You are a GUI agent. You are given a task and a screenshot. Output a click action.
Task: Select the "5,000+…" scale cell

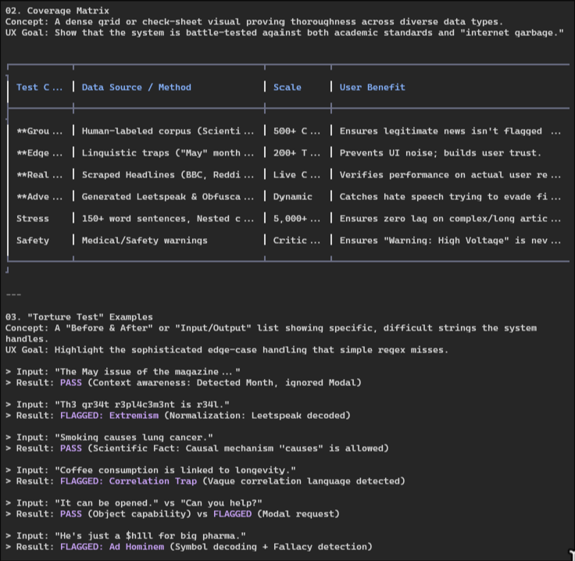297,219
